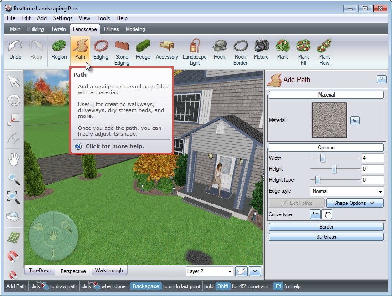Select the first curve type button
The height and width of the screenshot is (296, 392).
tap(315, 214)
